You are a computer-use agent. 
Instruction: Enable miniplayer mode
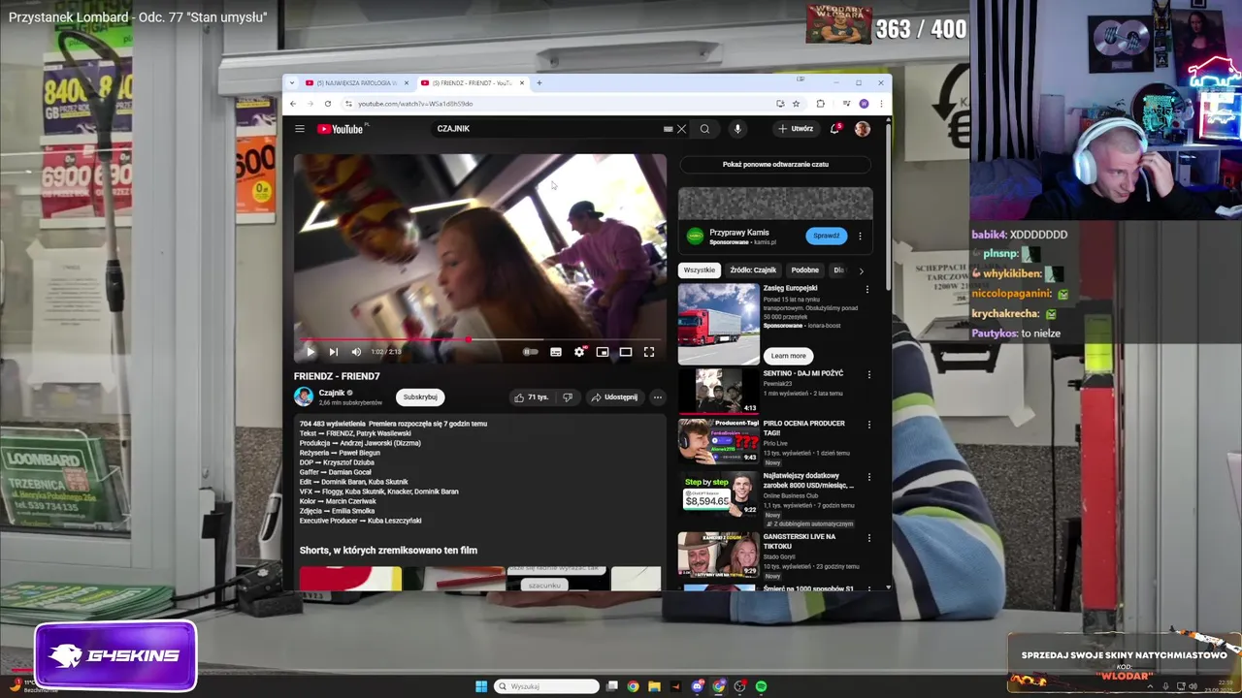(603, 352)
